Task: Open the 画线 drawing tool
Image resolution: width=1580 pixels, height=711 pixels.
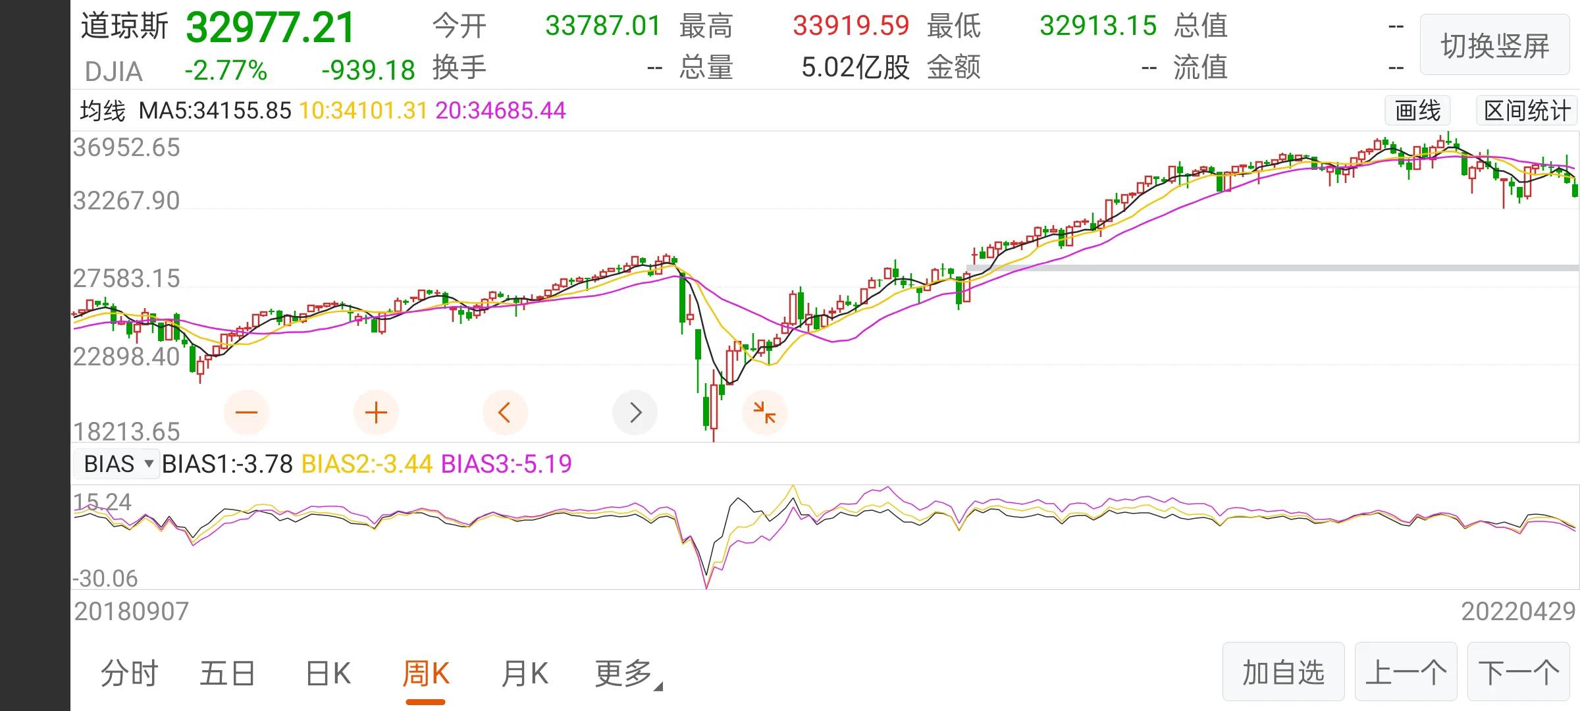Action: pyautogui.click(x=1417, y=111)
